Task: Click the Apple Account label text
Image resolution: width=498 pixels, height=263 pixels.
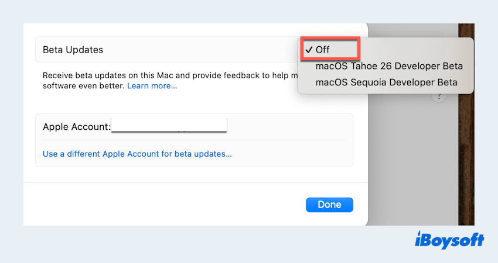Action: tap(76, 126)
